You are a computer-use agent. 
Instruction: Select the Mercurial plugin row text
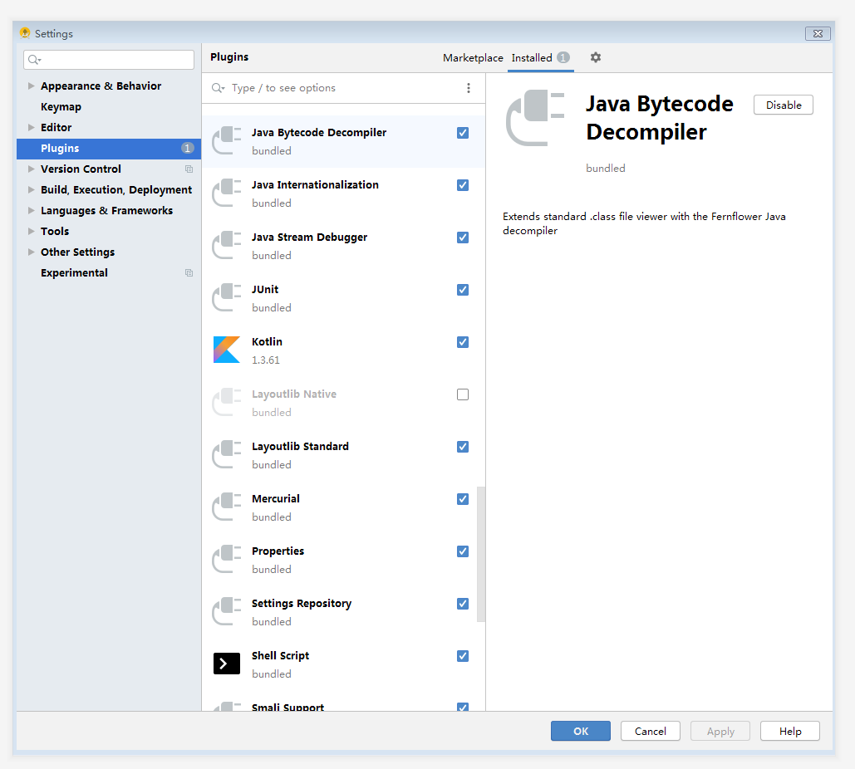tap(276, 498)
